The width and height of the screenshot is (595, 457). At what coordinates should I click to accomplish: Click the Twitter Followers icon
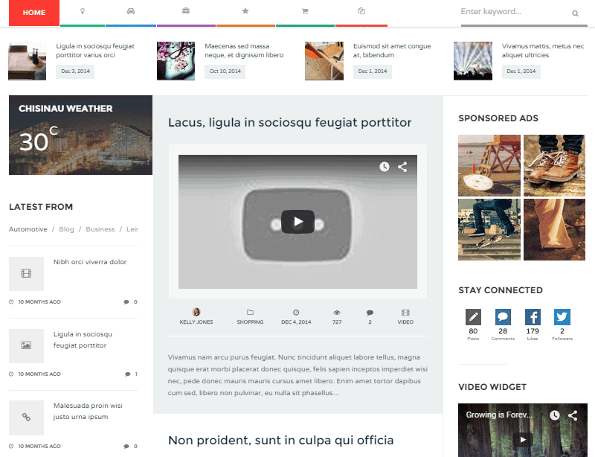[x=562, y=317]
